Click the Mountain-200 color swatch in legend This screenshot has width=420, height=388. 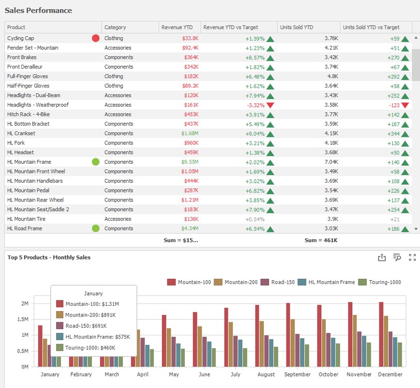click(x=218, y=282)
